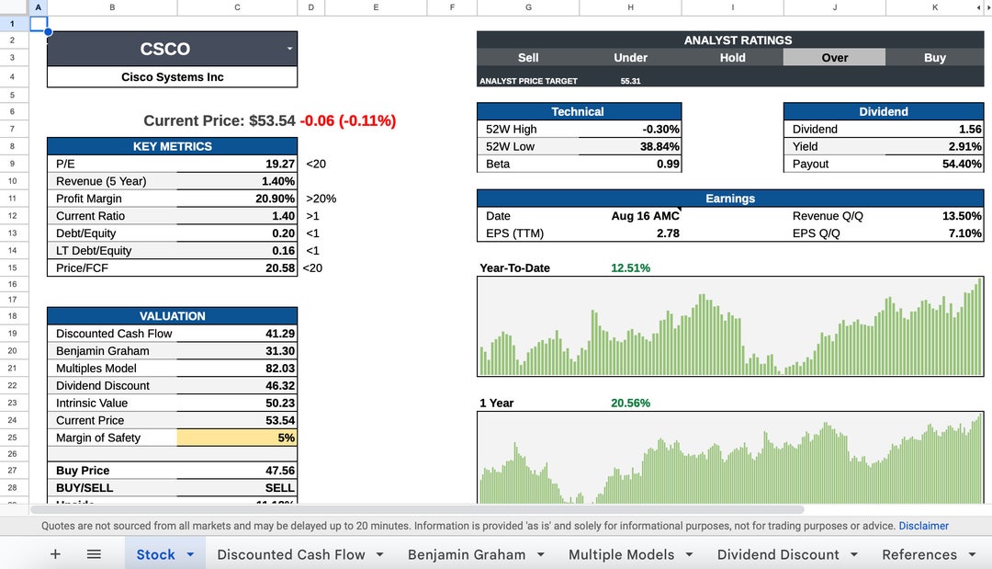Open the Multiple Models tab dropdown
Image resolution: width=992 pixels, height=569 pixels.
click(691, 554)
